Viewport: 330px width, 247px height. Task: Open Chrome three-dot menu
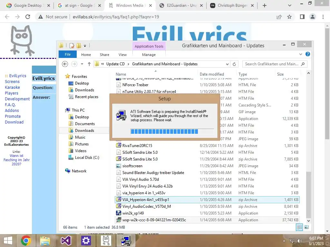[323, 17]
